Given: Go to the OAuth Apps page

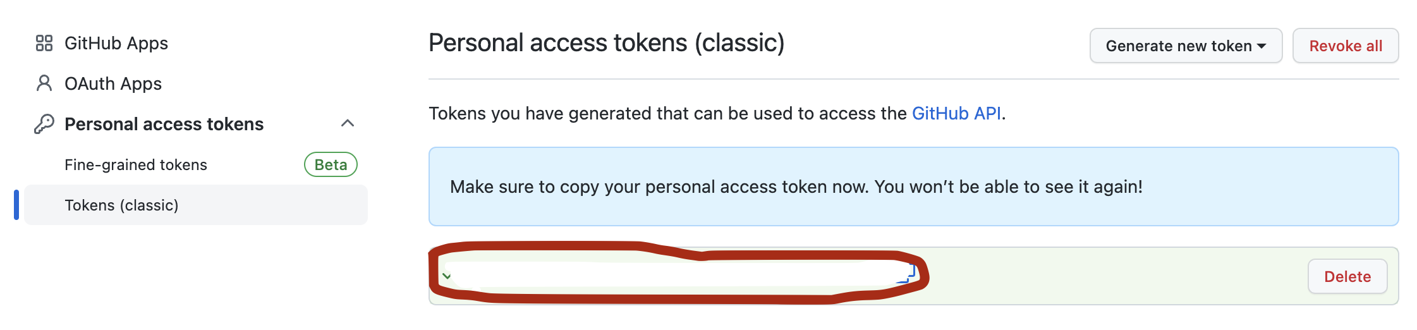Looking at the screenshot, I should pyautogui.click(x=113, y=83).
